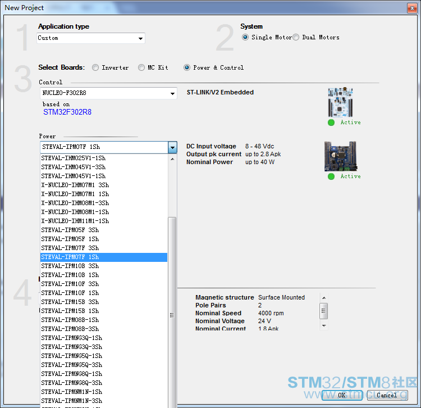Viewport: 421px width, 408px height.
Task: Select STEVAL-IPM10F 1Sh list entry
Action: tap(104, 293)
